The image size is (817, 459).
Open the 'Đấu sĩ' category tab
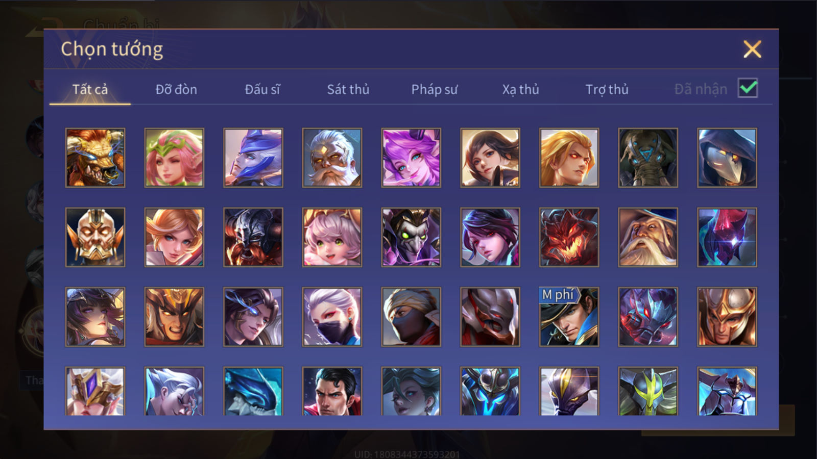point(262,89)
